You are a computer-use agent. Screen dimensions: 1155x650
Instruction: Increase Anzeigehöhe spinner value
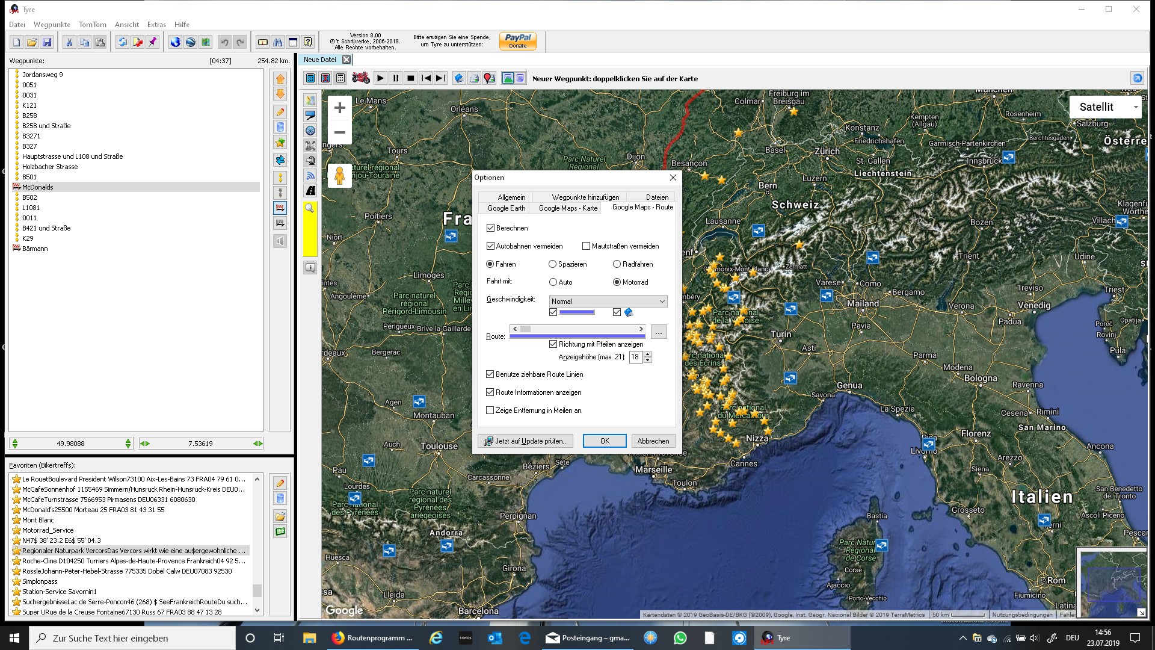tap(648, 354)
